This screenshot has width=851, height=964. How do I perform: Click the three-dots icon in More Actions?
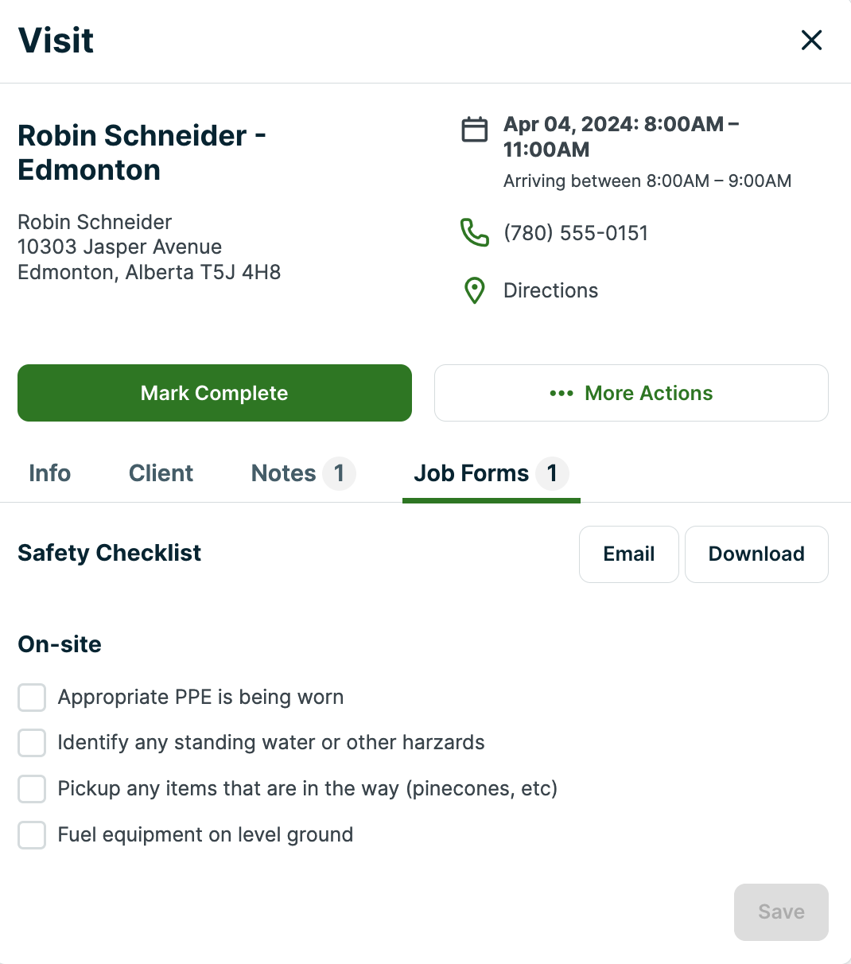(x=562, y=394)
